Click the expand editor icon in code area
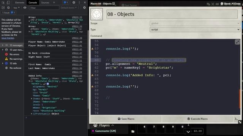 pos(237,42)
